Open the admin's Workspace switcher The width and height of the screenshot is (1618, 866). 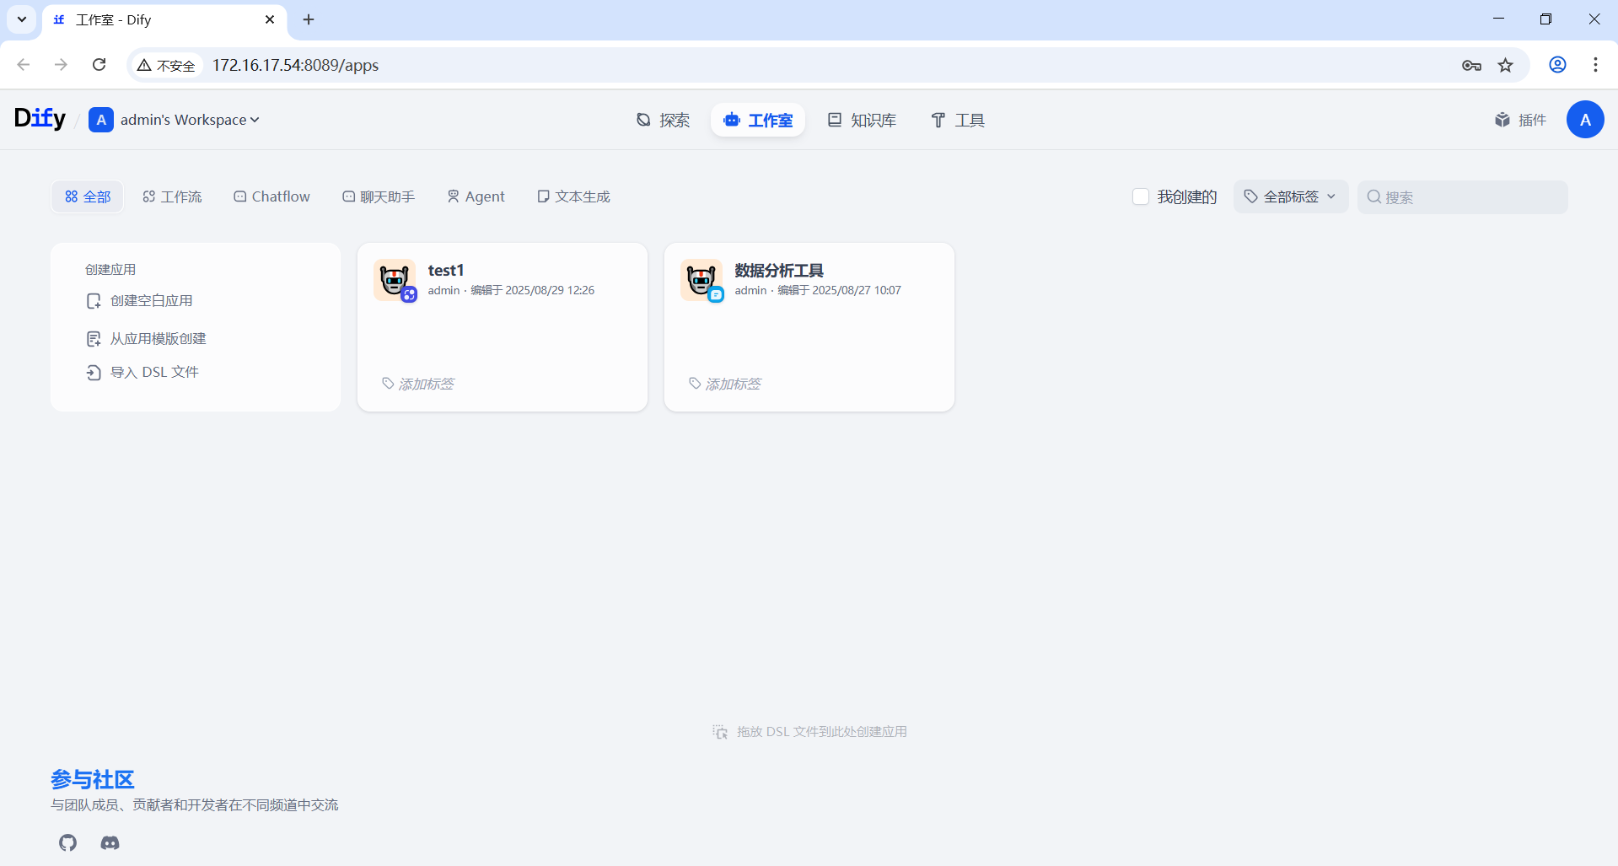[175, 120]
